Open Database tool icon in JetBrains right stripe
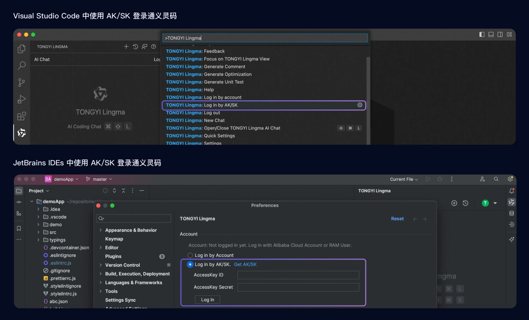 (x=512, y=213)
